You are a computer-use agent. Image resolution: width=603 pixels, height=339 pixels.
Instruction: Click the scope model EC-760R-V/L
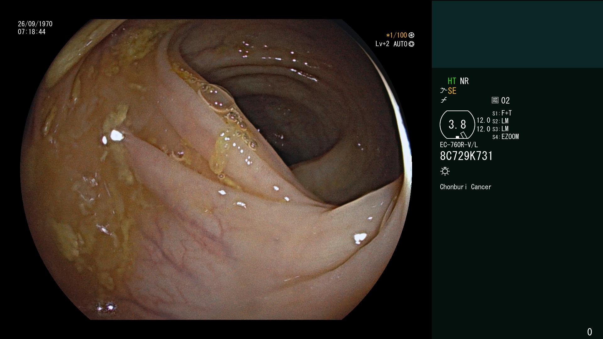pos(459,145)
